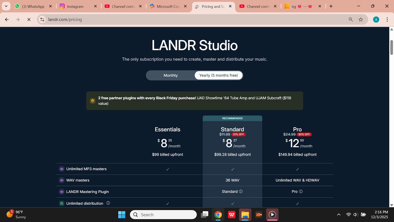Click the Pro plan heading

pos(297,129)
